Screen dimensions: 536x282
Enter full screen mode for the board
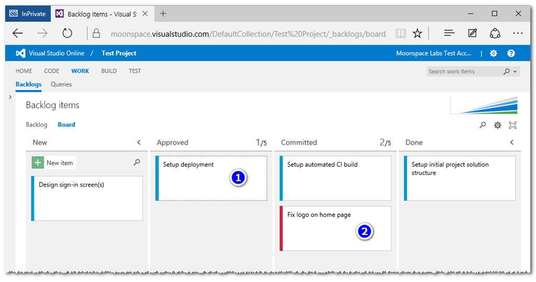point(513,125)
